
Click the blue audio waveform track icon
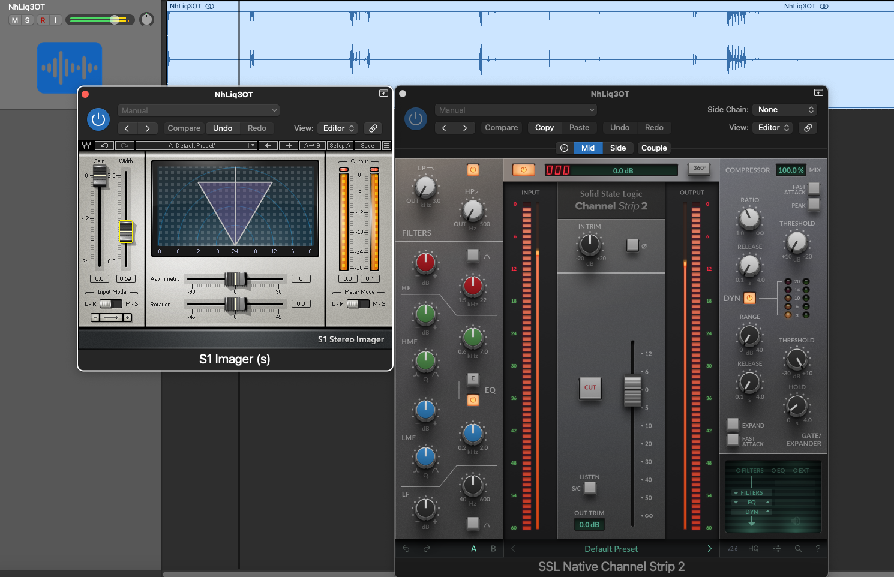70,67
